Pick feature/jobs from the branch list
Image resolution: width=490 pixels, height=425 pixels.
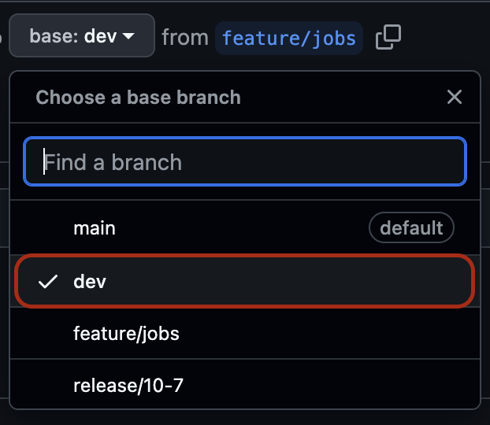pos(244,334)
